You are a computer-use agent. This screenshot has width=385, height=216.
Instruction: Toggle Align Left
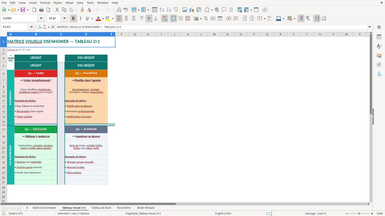point(119,19)
